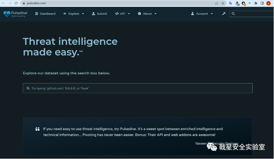Go back in browser history
Image resolution: width=274 pixels, height=159 pixels.
4,3
